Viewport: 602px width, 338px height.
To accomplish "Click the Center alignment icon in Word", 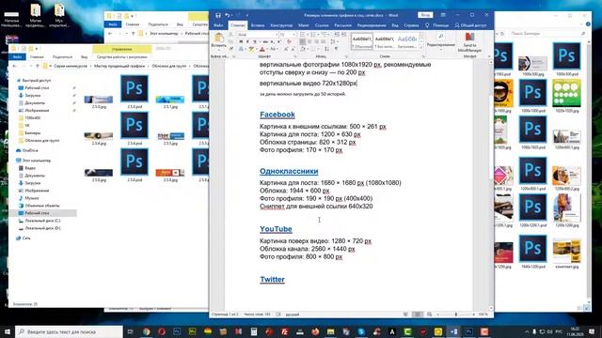I will click(309, 41).
